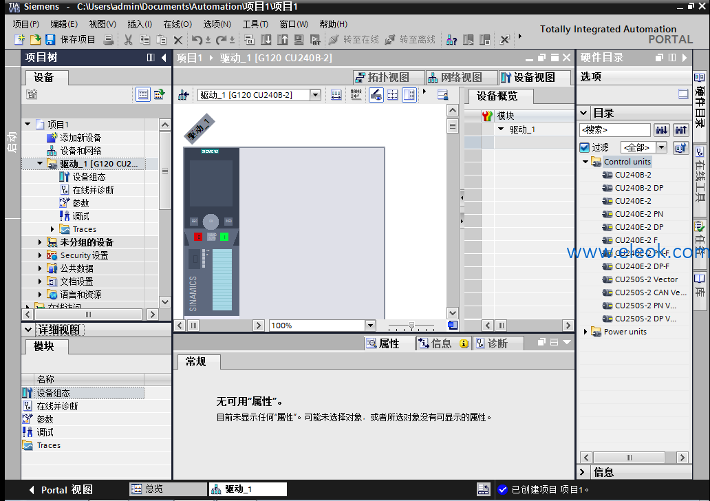Viewport: 710px width, 501px height.
Task: Collapse the 目录 catalog section
Action: click(x=583, y=113)
